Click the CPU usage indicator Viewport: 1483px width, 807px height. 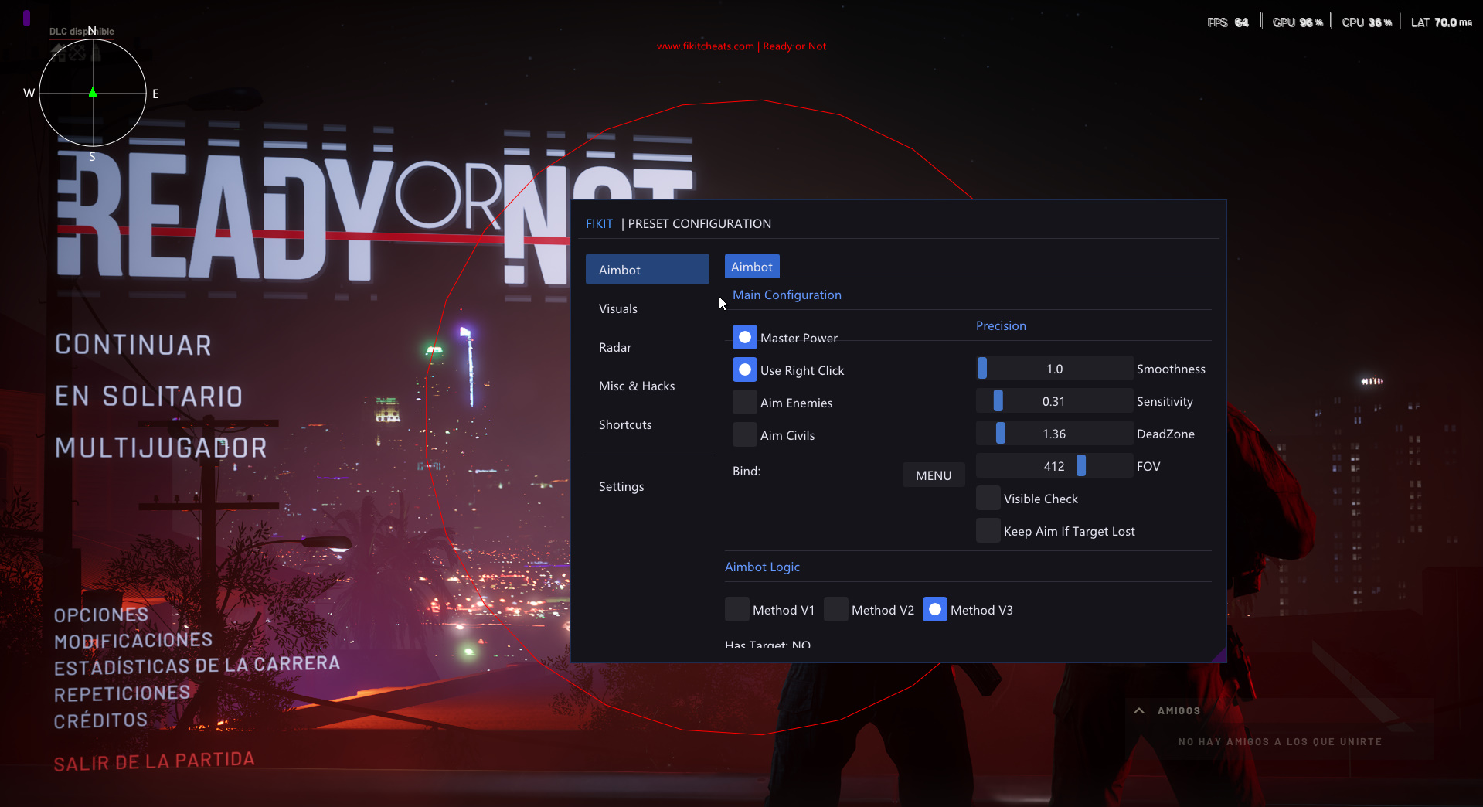click(x=1366, y=22)
